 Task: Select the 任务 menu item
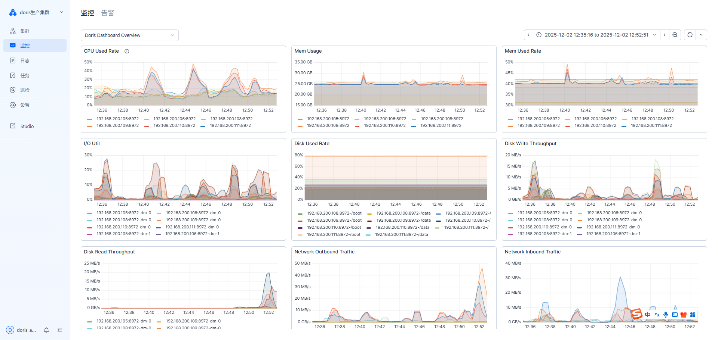(25, 75)
